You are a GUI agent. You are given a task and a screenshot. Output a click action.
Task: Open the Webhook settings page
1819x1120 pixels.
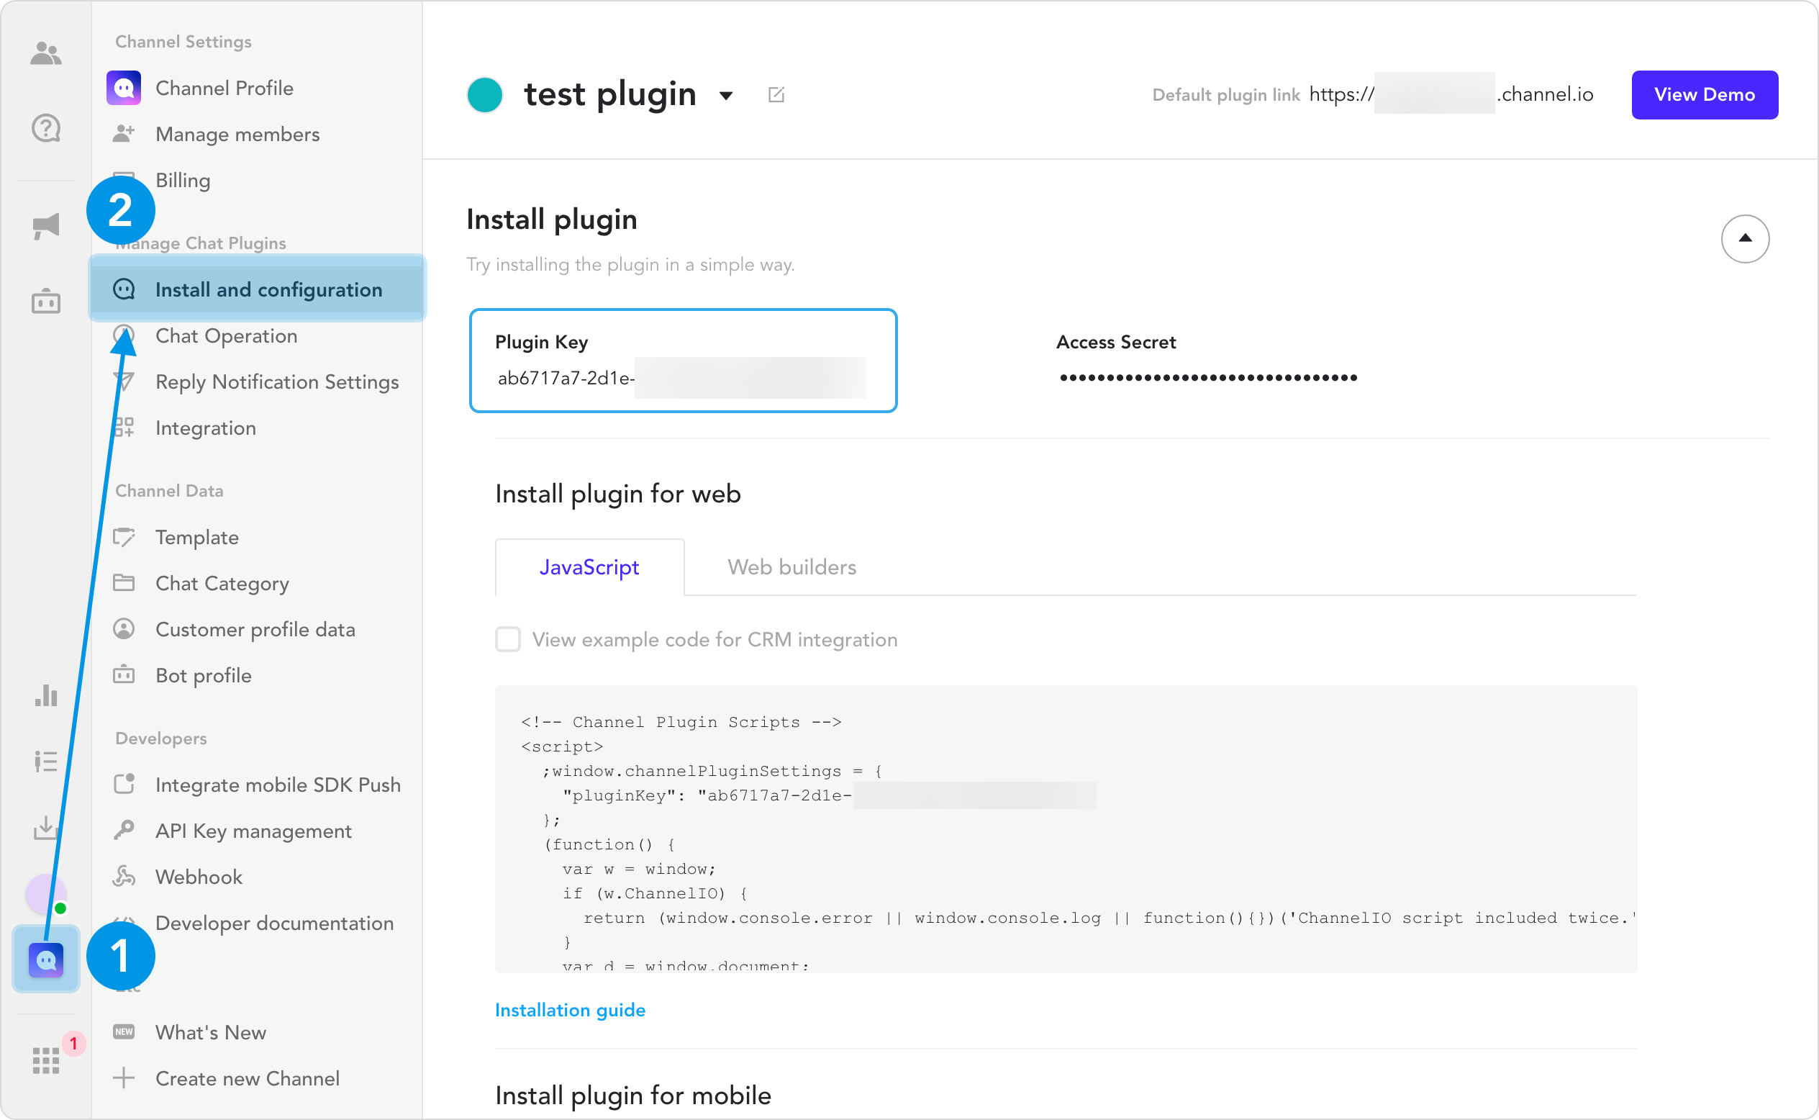(x=199, y=877)
